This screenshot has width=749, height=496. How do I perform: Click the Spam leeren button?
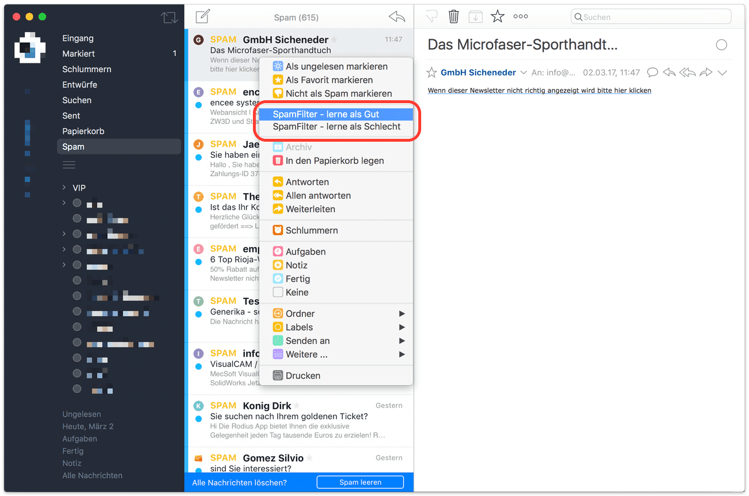[x=360, y=482]
